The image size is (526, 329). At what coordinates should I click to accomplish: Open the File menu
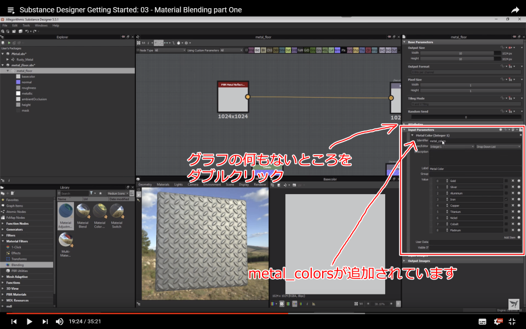(5, 26)
